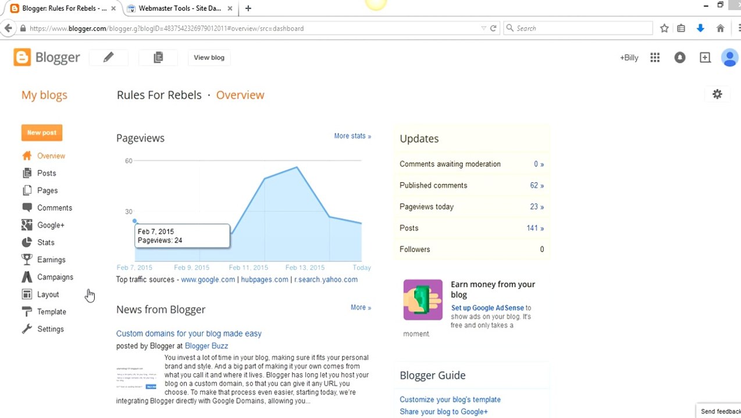Open the Comments section
This screenshot has width=741, height=418.
[x=55, y=208]
